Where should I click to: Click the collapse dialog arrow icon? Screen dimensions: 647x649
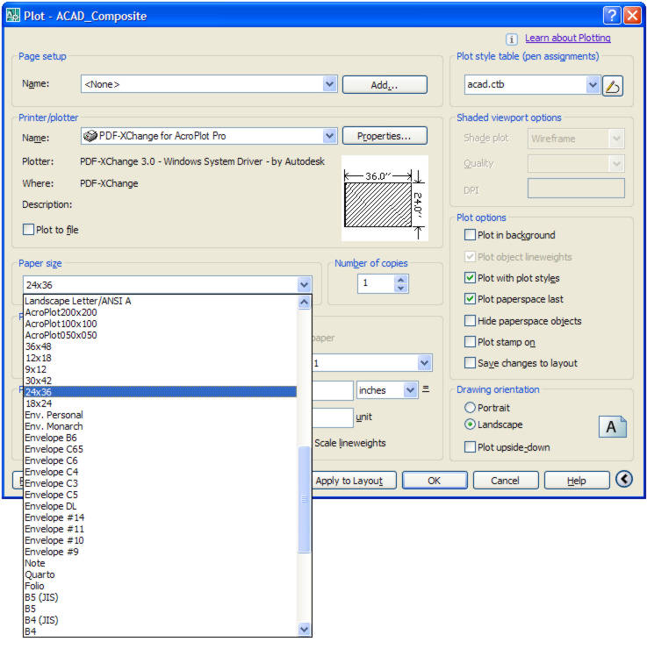[x=623, y=480]
